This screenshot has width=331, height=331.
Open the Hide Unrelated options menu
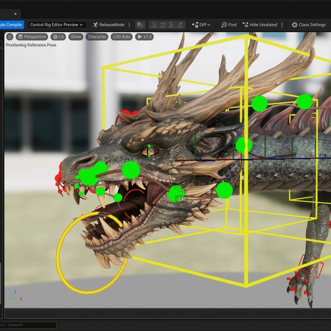(282, 24)
